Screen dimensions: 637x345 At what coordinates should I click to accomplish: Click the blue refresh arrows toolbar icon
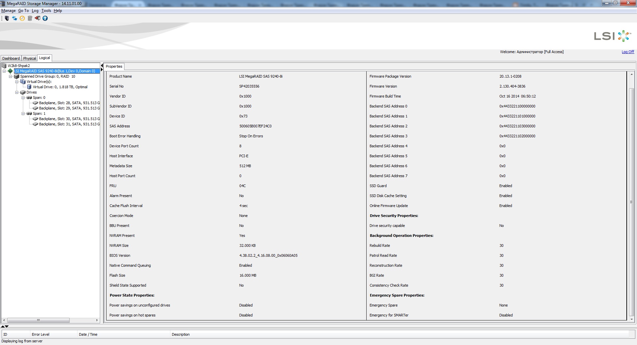tap(15, 18)
